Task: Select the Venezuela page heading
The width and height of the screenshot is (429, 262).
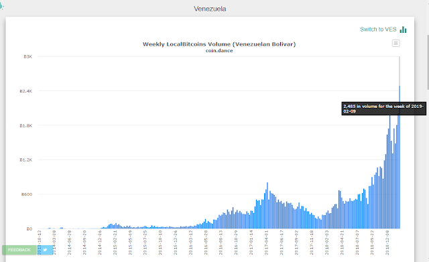Action: (x=210, y=9)
